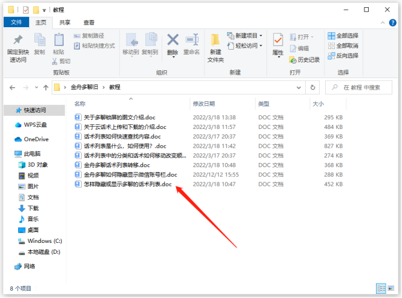Click the red Delete (删除) icon
This screenshot has width=402, height=298.
click(173, 44)
